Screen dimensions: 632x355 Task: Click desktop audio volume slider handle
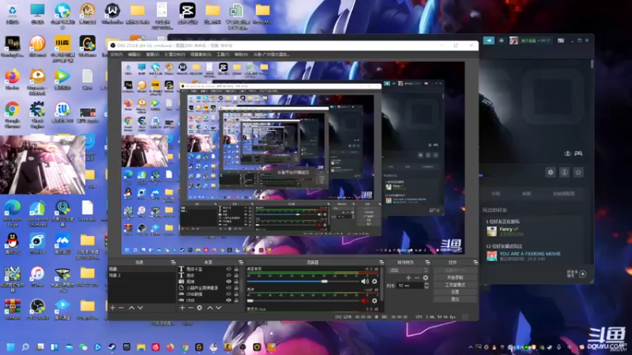coord(324,282)
